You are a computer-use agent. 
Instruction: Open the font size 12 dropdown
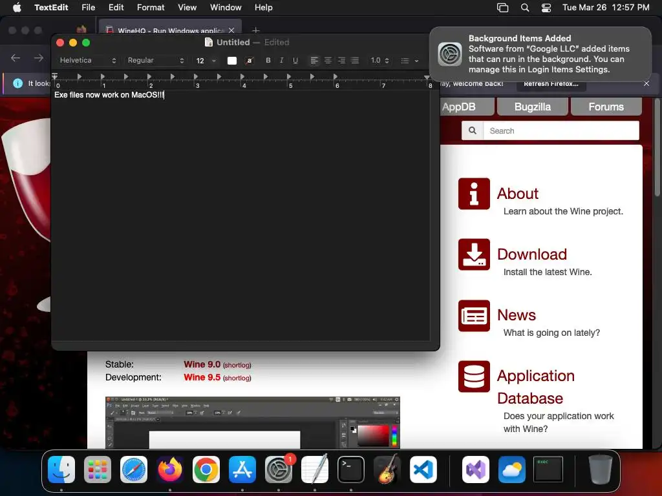coord(206,60)
